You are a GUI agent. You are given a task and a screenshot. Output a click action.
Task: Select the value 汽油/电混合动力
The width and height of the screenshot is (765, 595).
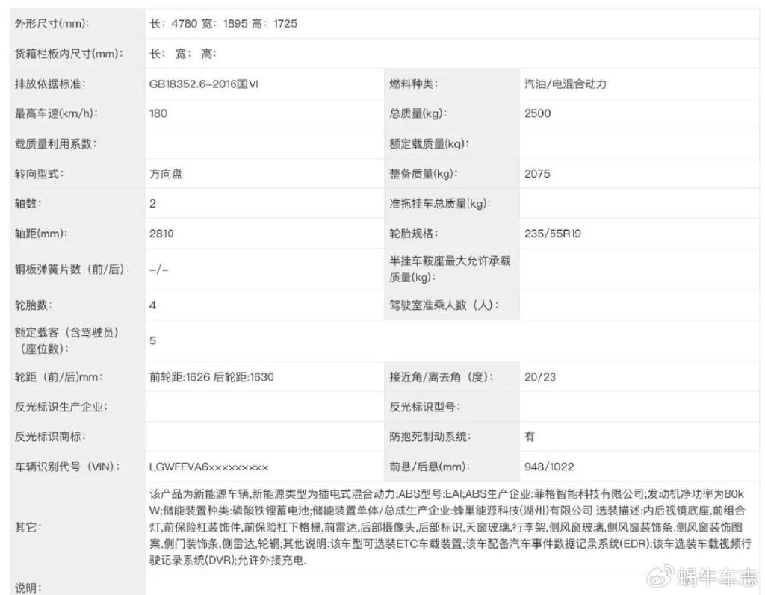pyautogui.click(x=566, y=84)
